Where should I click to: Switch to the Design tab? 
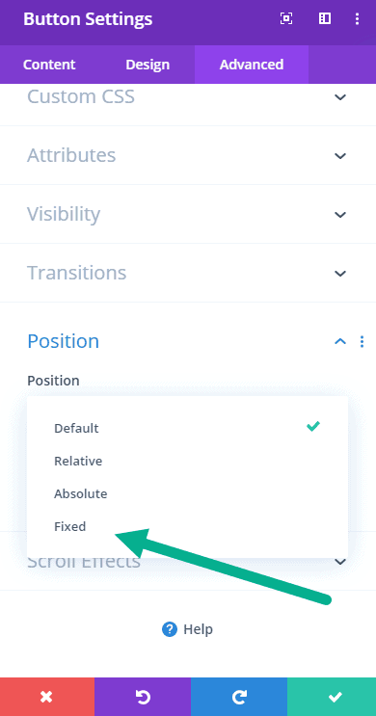[148, 65]
